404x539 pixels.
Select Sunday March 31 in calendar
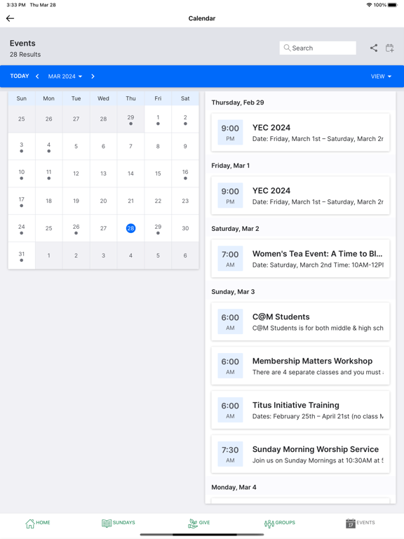click(21, 255)
